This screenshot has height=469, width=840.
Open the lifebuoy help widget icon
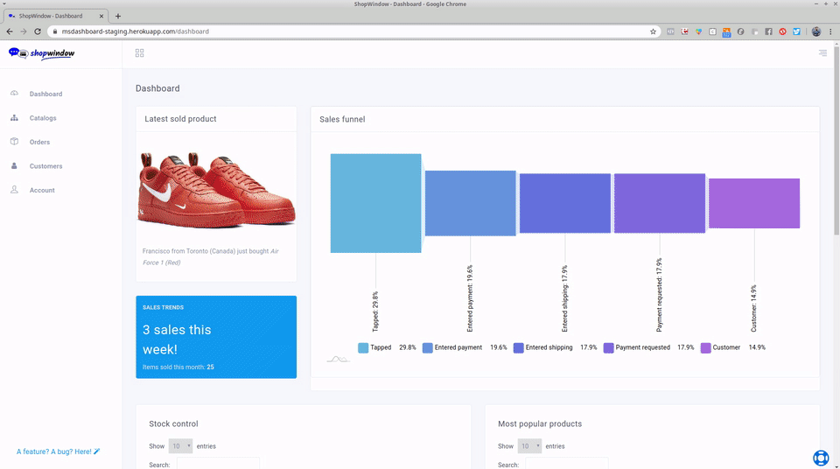[x=821, y=458]
